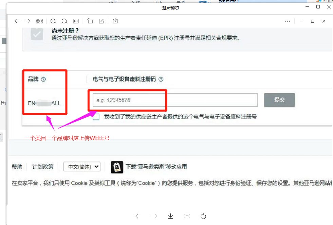The width and height of the screenshot is (333, 225).
Task: Click the checkmark icon beside 尚未注册
Action: [37, 34]
